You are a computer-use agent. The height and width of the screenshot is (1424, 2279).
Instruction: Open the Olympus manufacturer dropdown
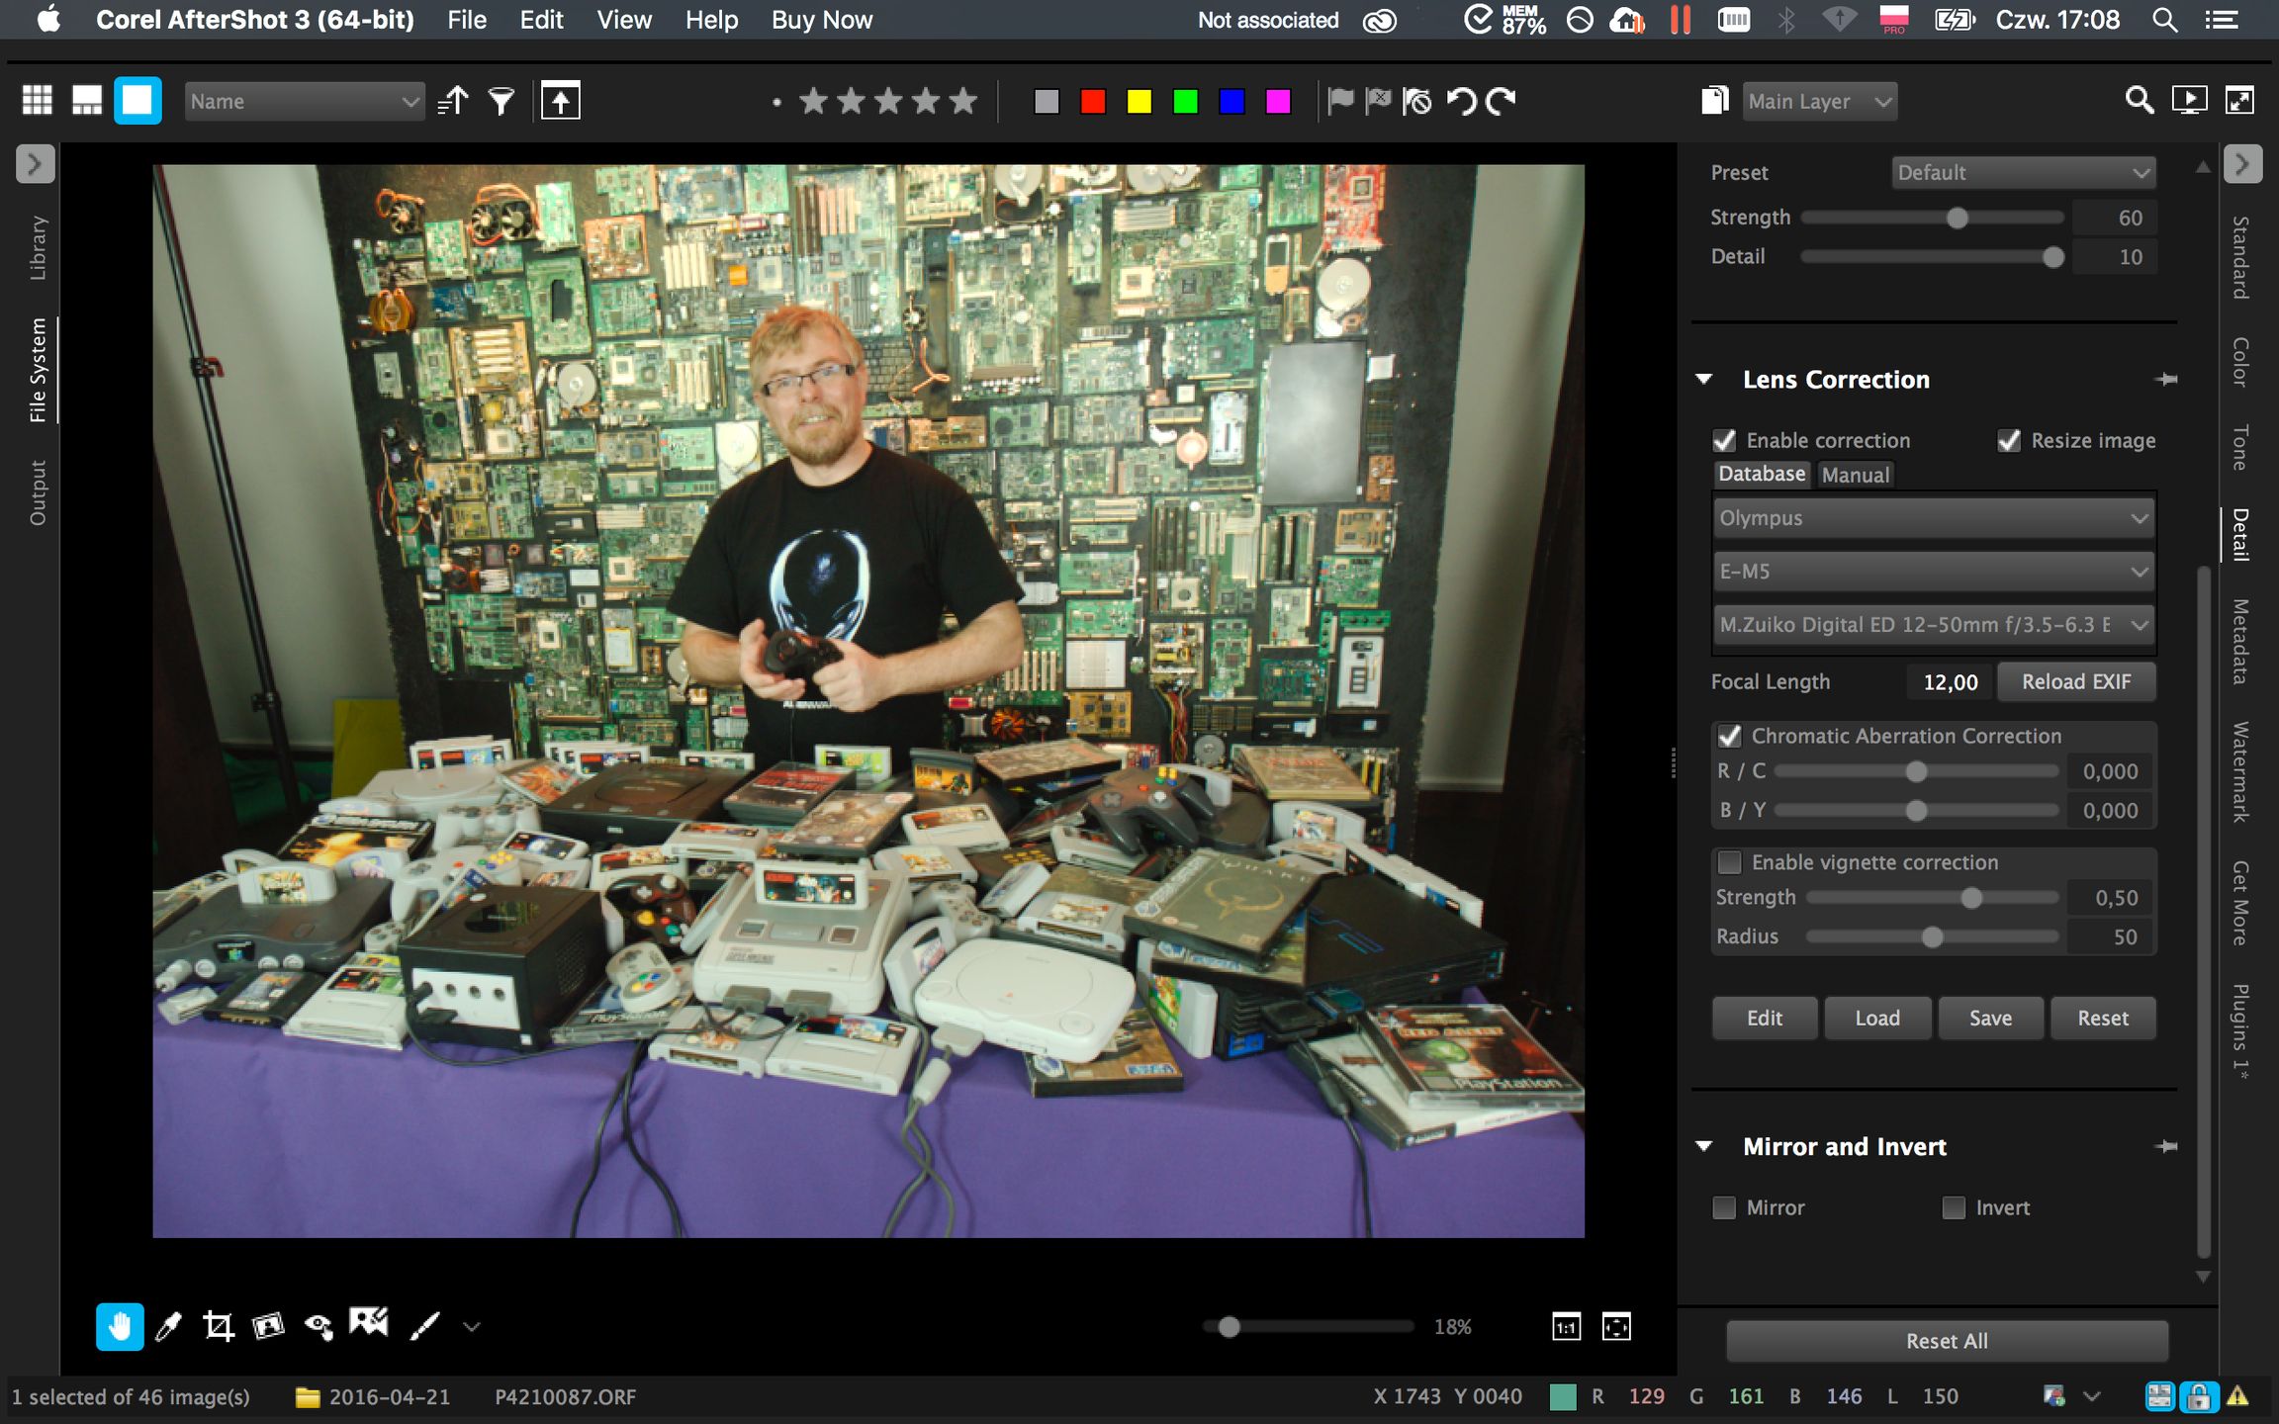pos(1933,518)
